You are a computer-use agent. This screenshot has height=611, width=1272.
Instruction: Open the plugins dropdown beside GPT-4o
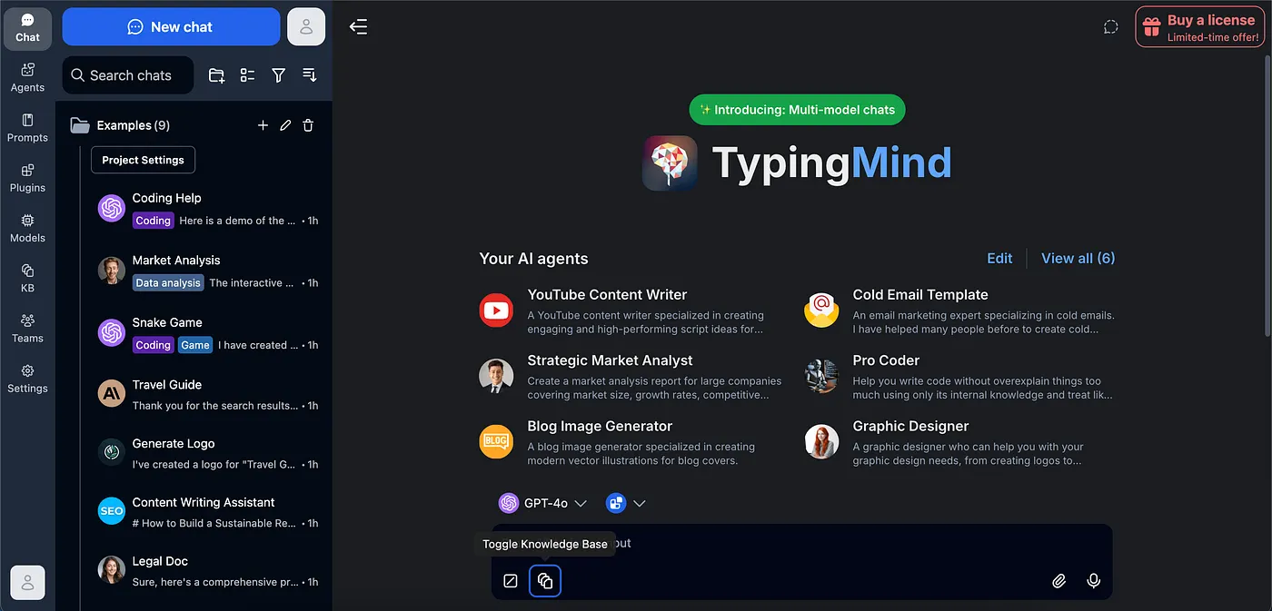click(x=626, y=503)
